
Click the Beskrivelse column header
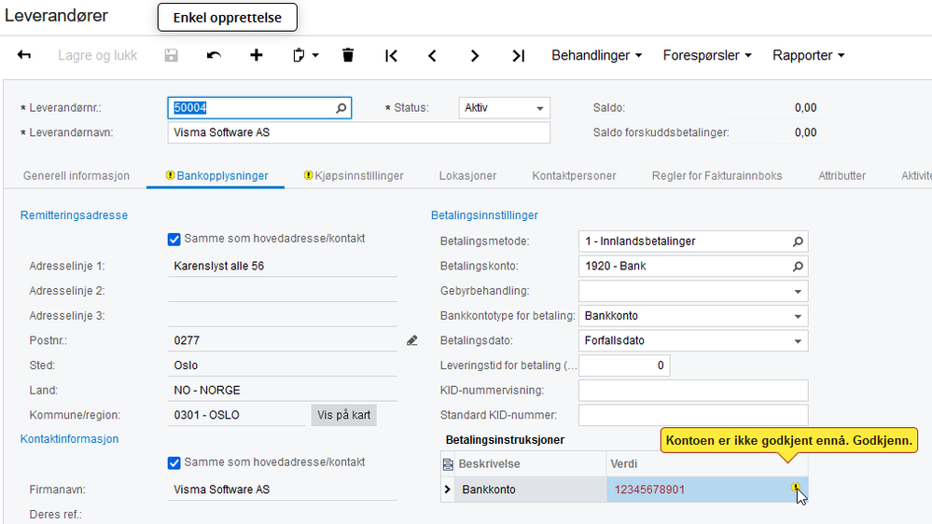click(530, 464)
